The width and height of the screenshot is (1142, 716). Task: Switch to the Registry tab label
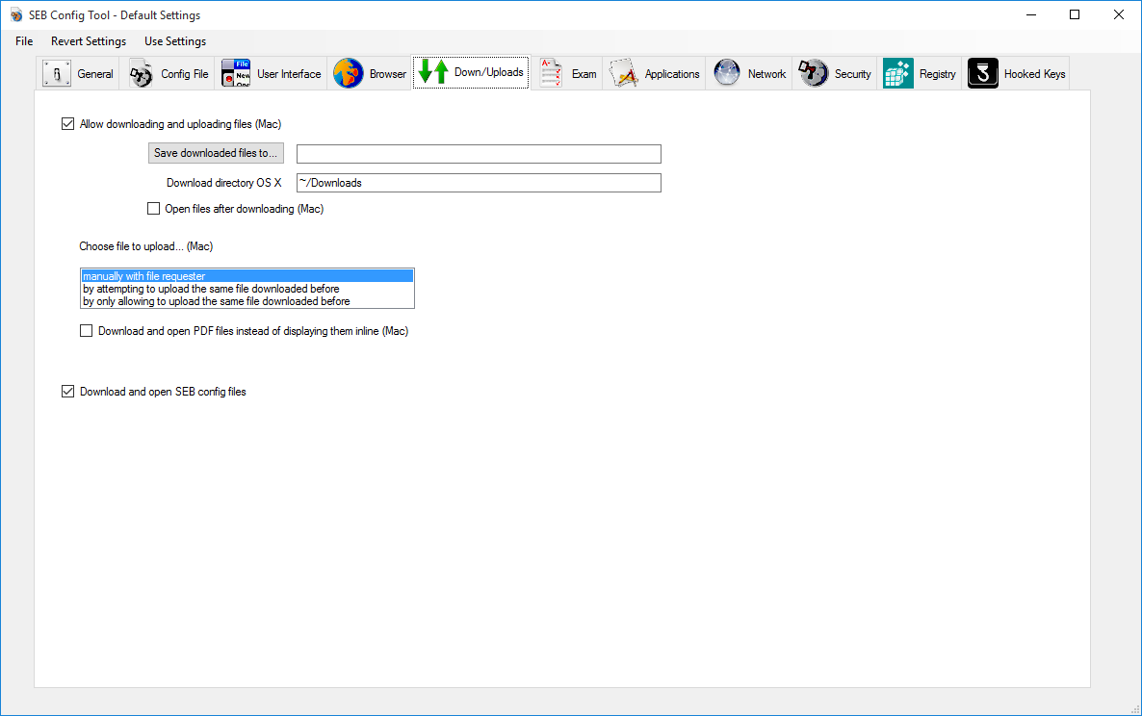coord(937,74)
